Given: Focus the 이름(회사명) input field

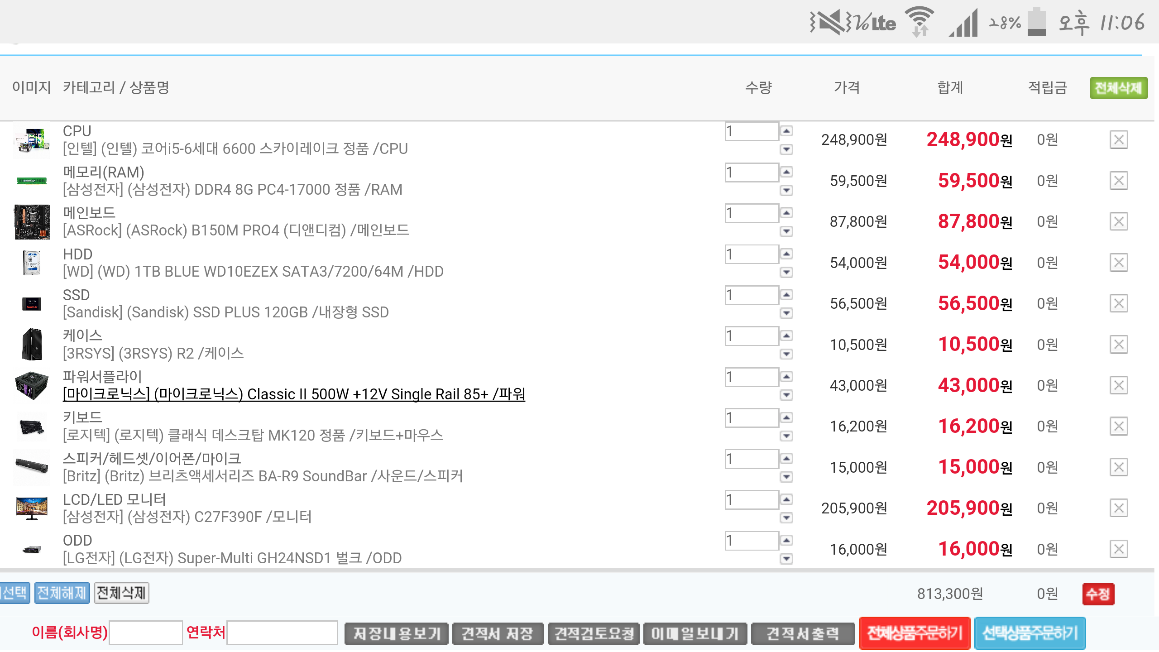Looking at the screenshot, I should (x=146, y=633).
